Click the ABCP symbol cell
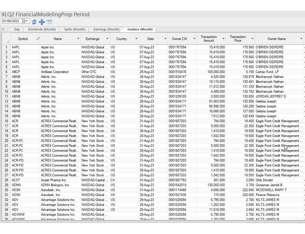The height and width of the screenshot is (234, 305). click(x=25, y=72)
